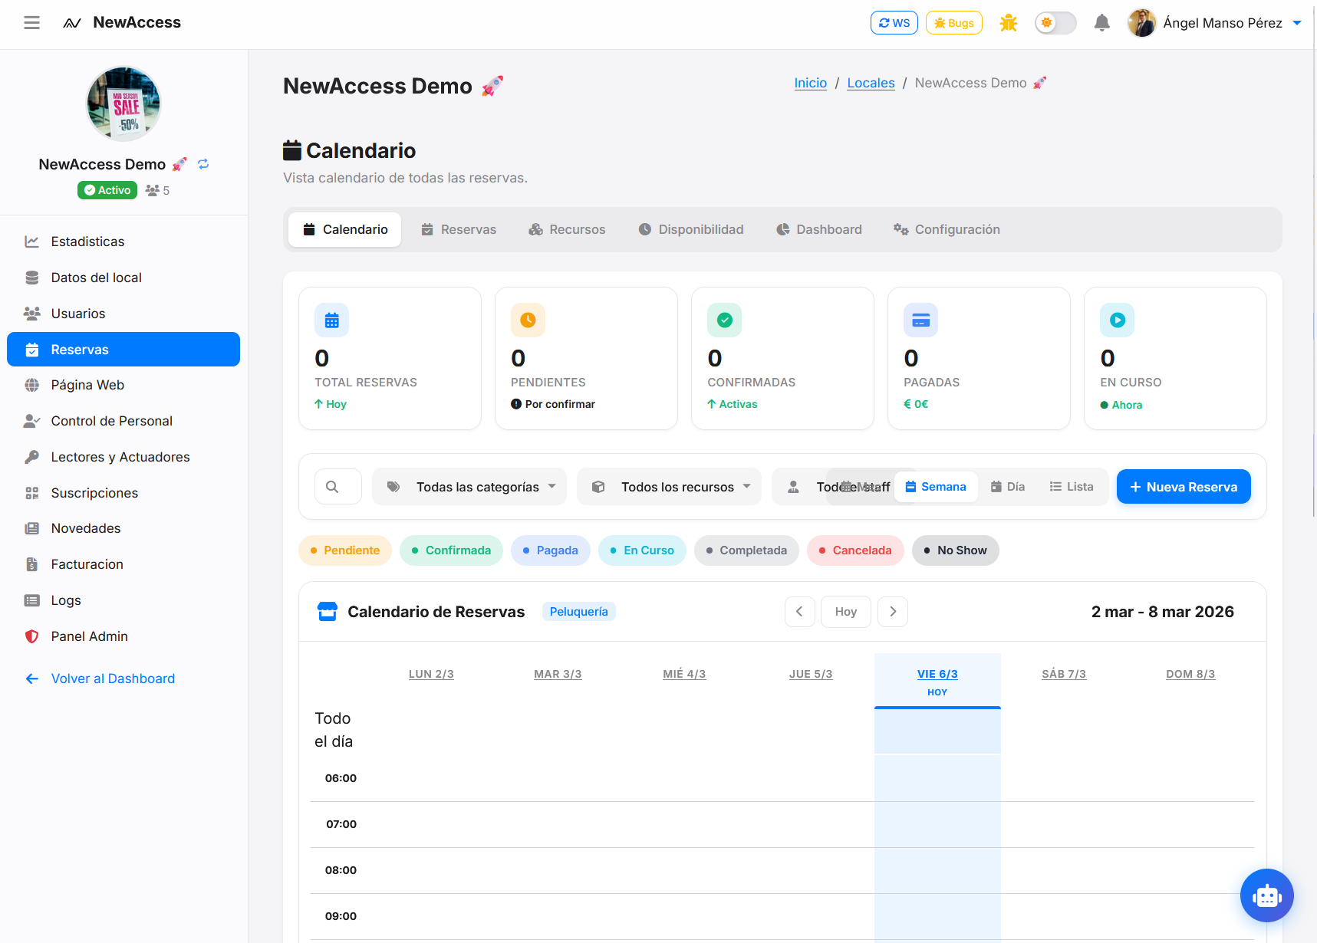This screenshot has width=1317, height=943.
Task: Go to next week with right chevron
Action: pyautogui.click(x=893, y=612)
